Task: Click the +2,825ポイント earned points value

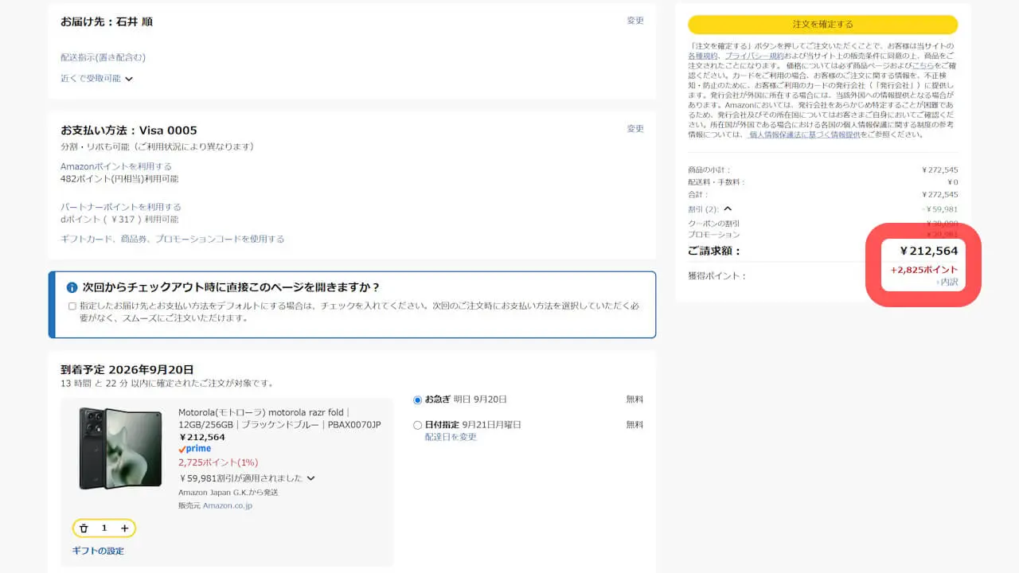Action: tap(924, 270)
